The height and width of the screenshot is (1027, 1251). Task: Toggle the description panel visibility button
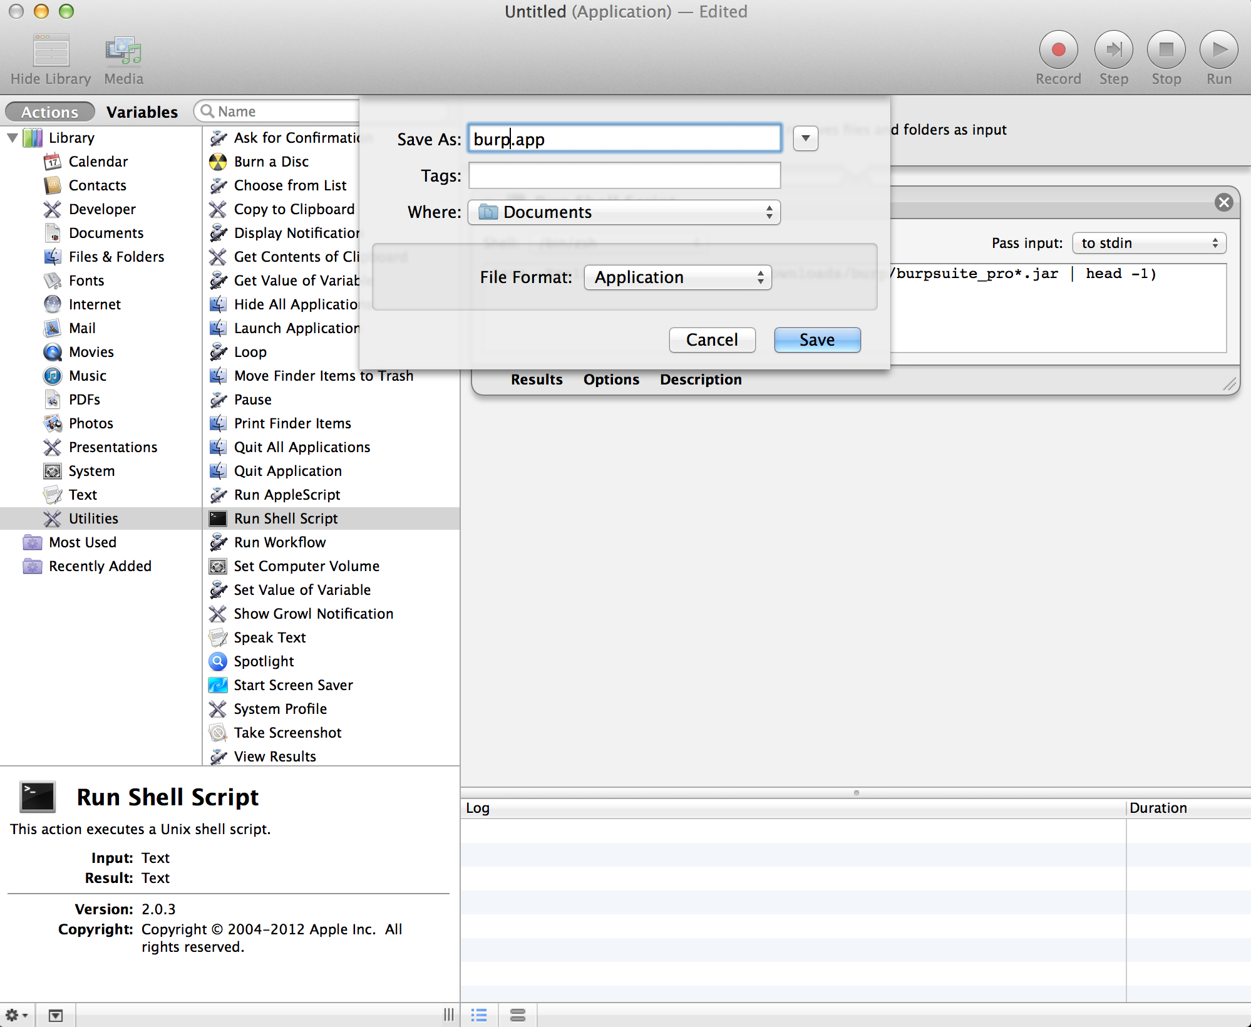[x=56, y=1015]
